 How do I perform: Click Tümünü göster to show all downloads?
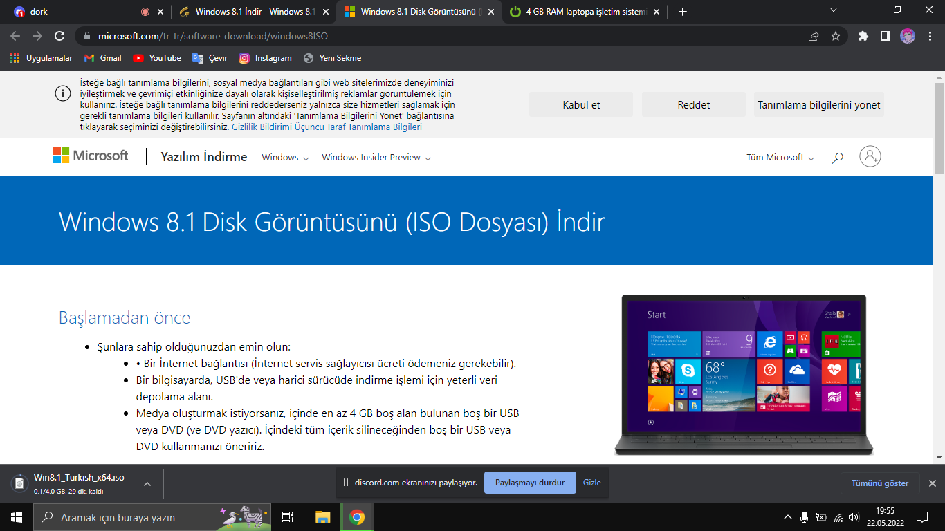(880, 483)
